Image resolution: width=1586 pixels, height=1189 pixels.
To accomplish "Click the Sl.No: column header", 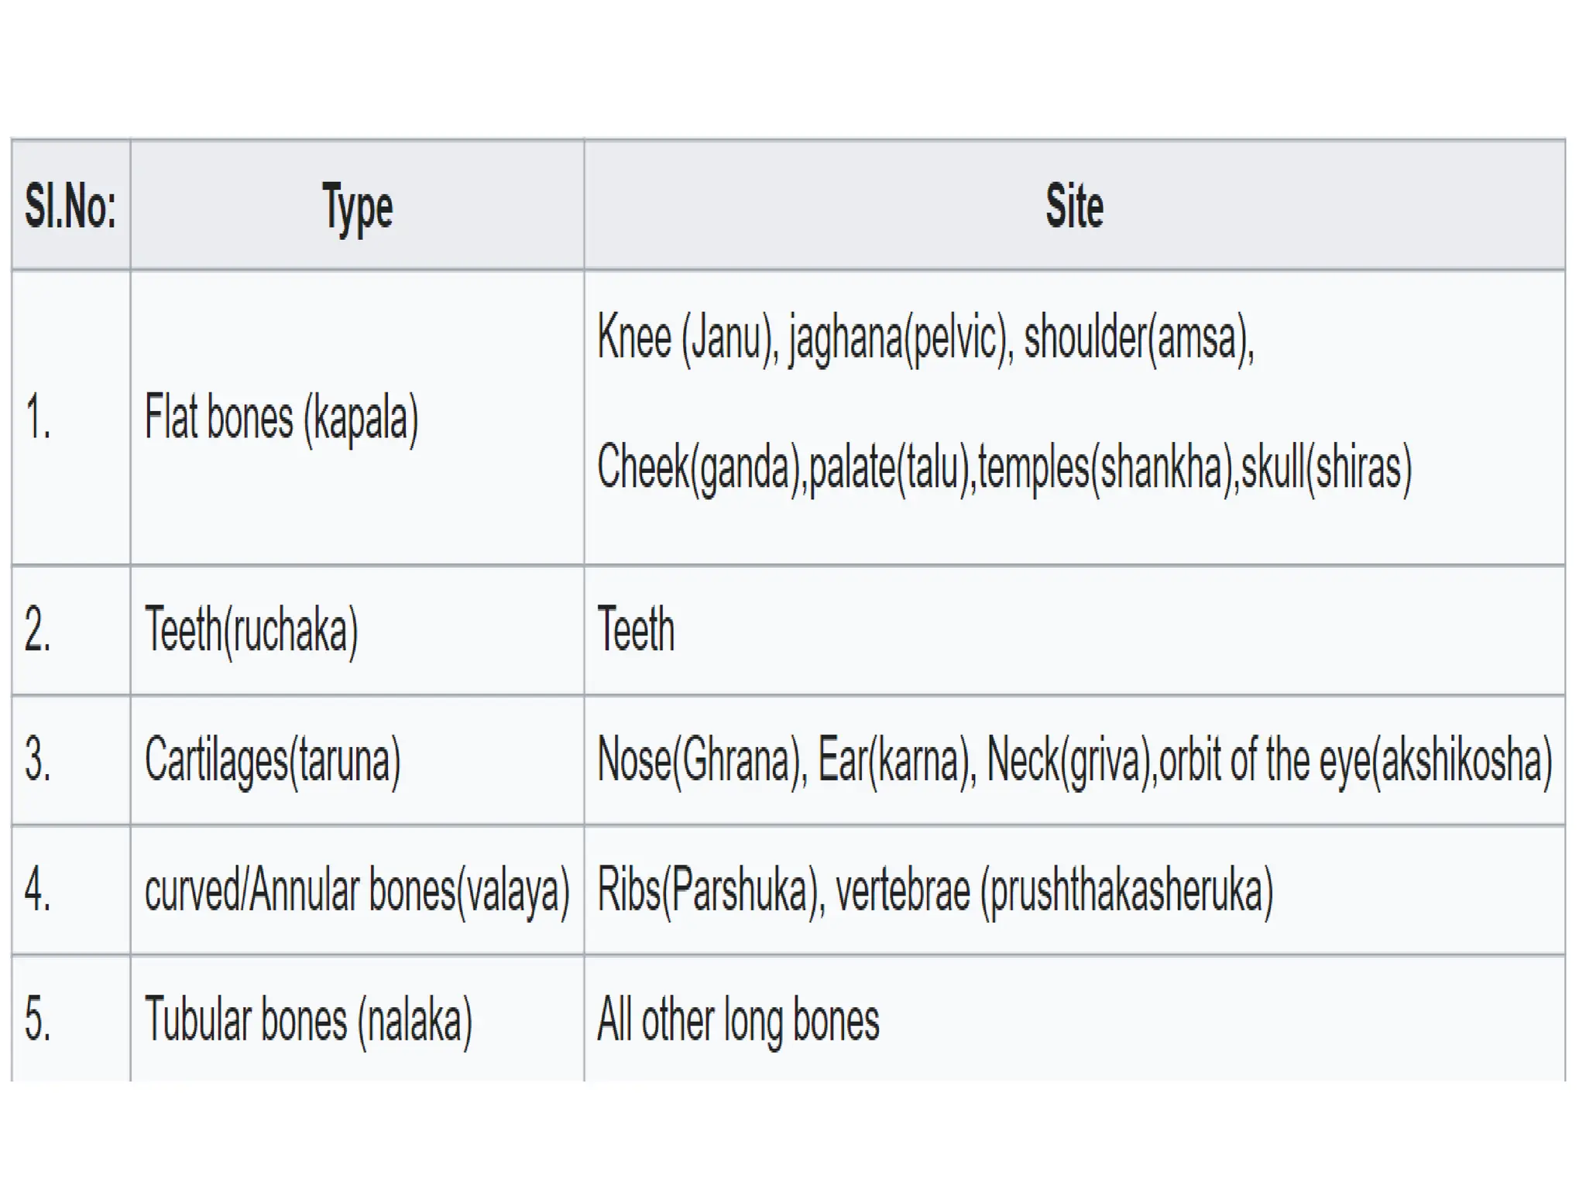I will tap(70, 205).
